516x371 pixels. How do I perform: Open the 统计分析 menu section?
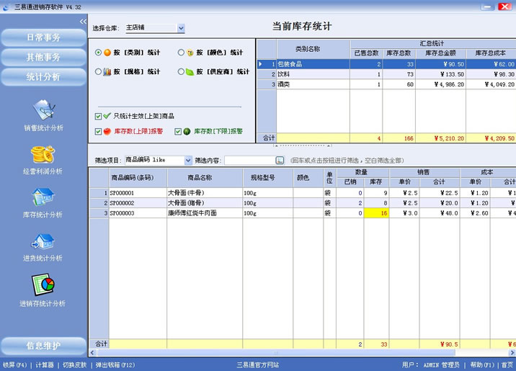[43, 77]
